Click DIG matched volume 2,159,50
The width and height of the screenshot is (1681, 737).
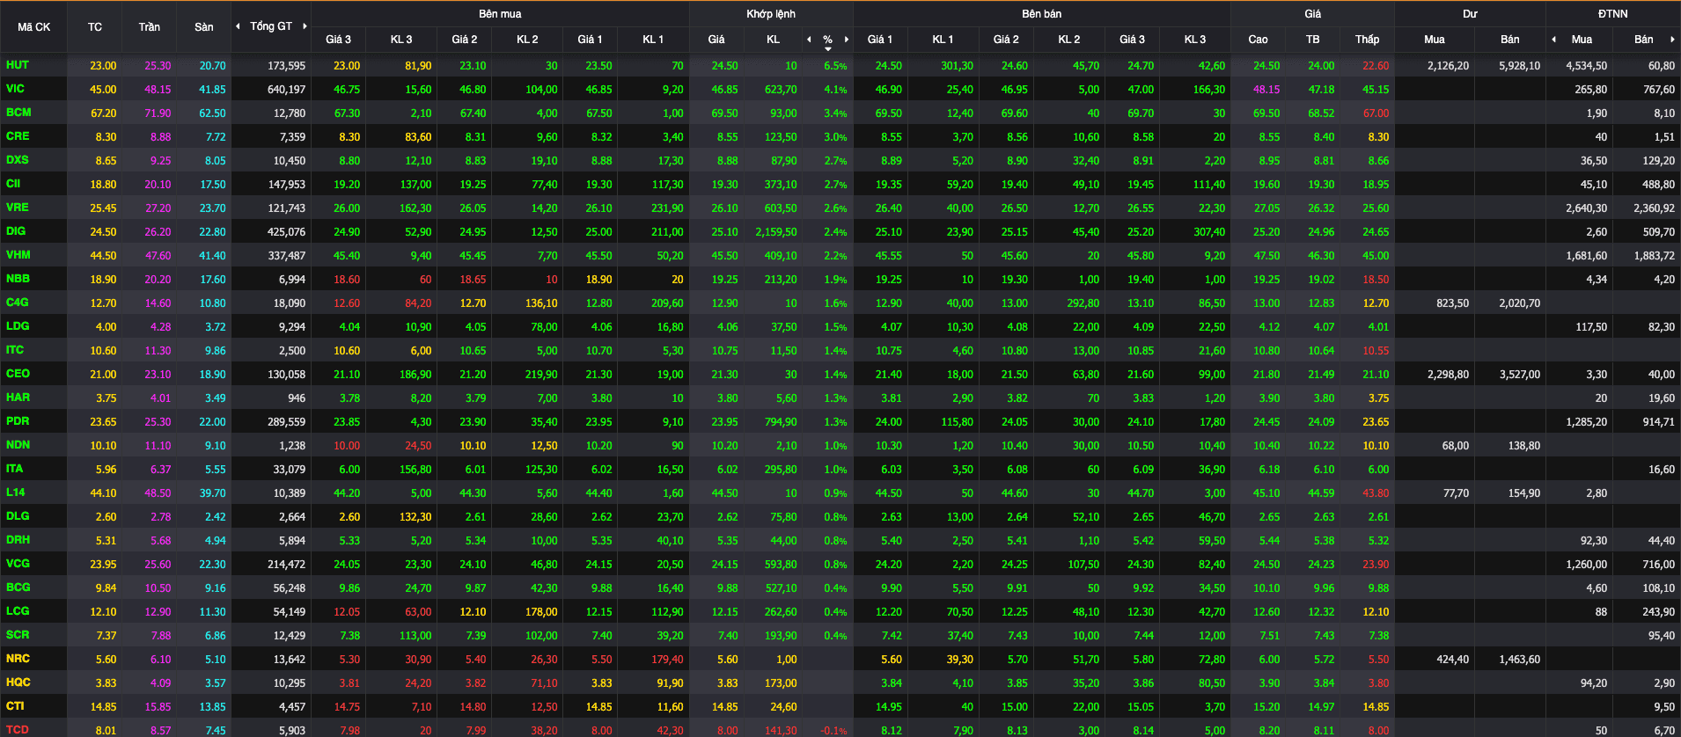coord(776,232)
